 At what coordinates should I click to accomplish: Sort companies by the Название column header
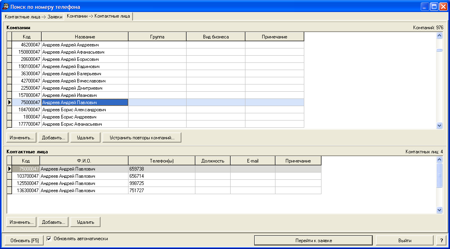click(85, 37)
